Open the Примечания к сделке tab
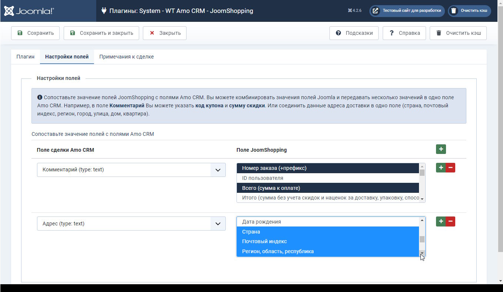Viewport: 503px width, 292px height. [126, 57]
